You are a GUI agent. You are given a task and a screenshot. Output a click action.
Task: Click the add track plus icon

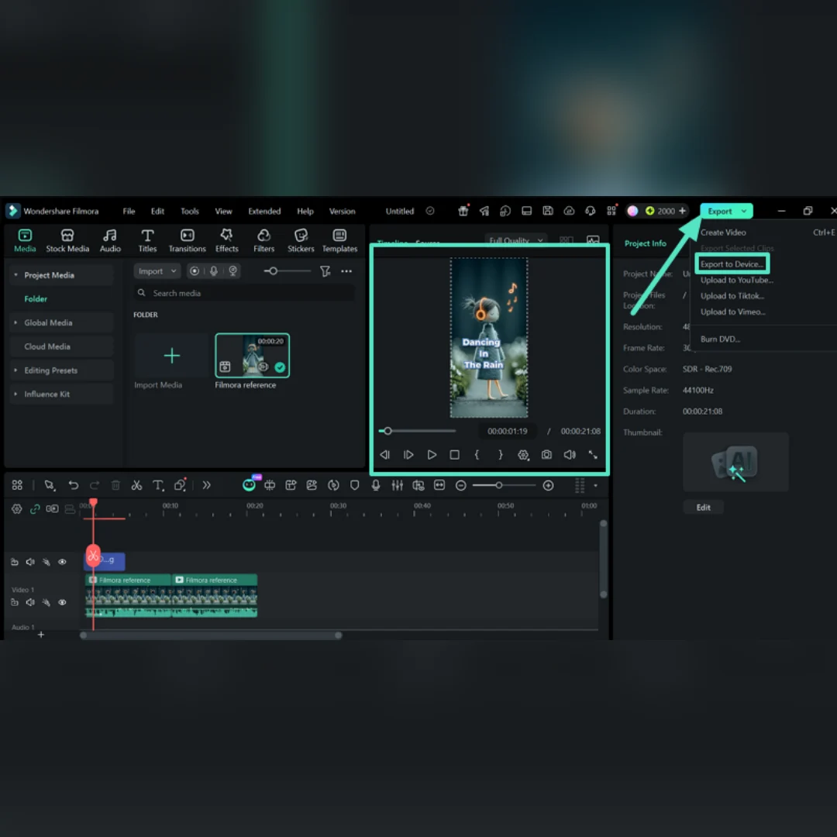pyautogui.click(x=41, y=635)
